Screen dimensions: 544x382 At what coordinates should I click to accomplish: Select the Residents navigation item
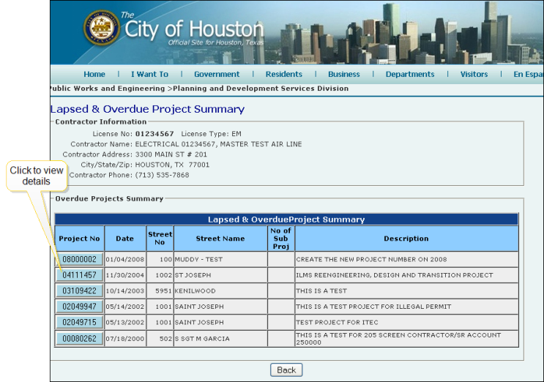point(284,74)
